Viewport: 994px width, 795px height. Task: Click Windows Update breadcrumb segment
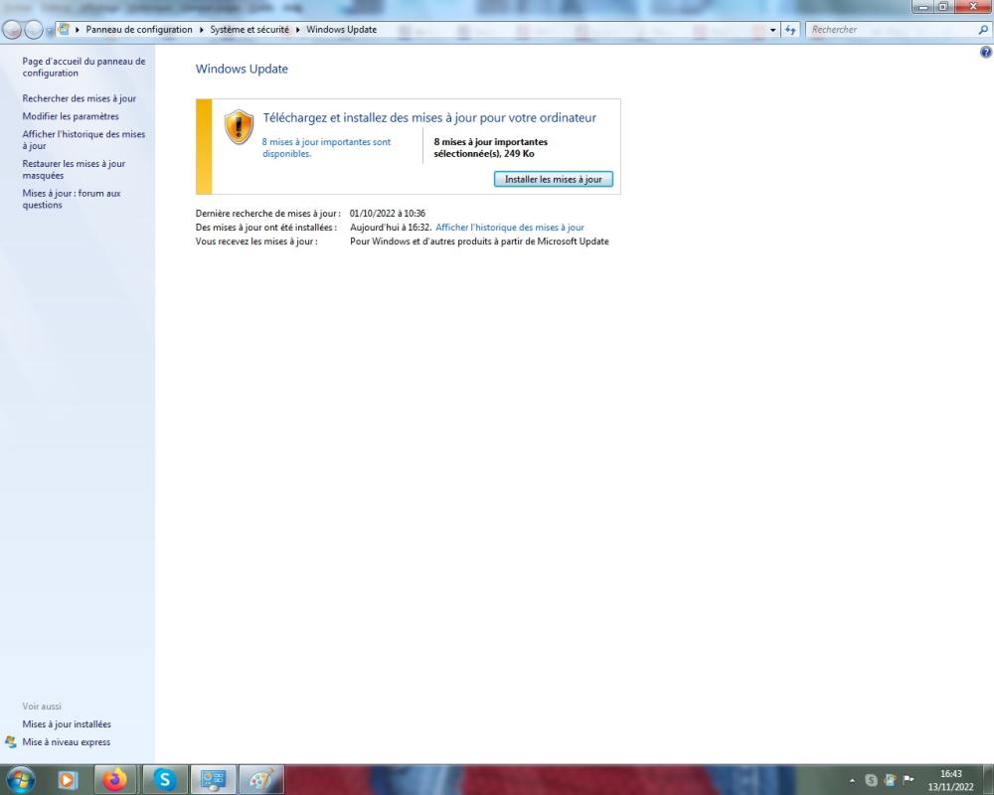341,29
